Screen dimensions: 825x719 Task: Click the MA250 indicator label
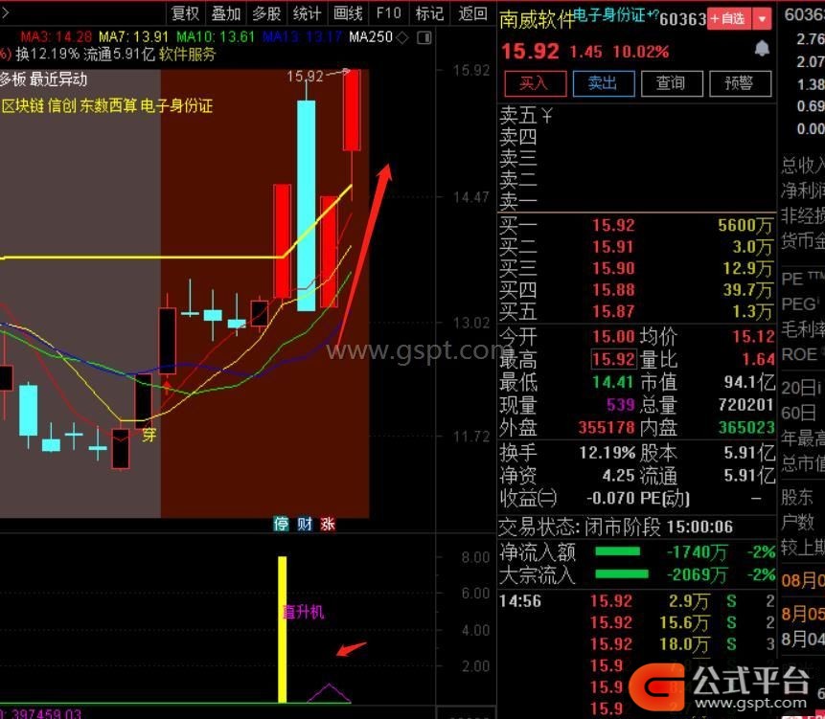(x=371, y=36)
